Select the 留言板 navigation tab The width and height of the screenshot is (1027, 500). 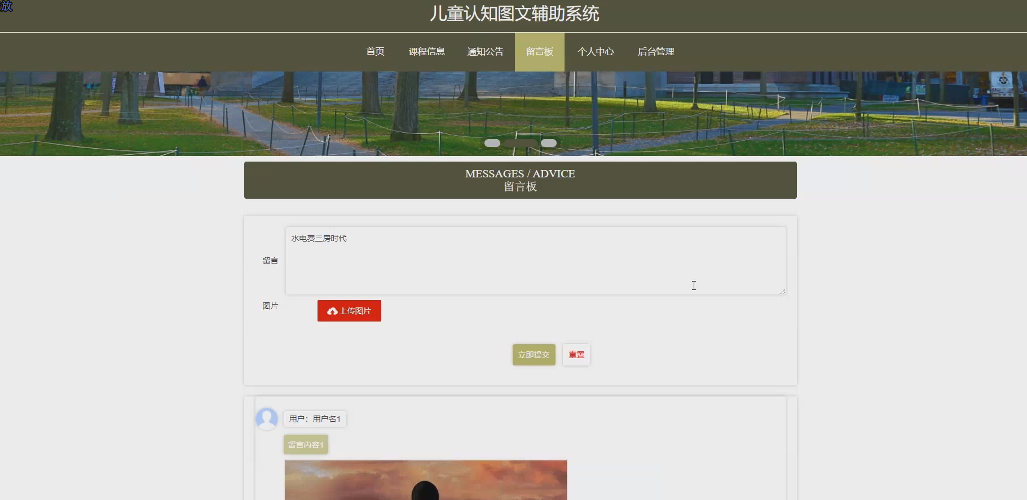tap(540, 52)
